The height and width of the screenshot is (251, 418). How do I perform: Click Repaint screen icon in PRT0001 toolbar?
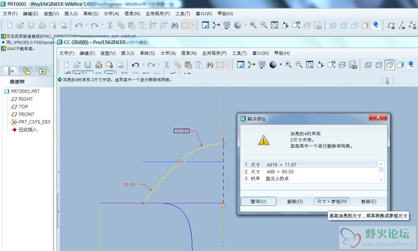click(x=205, y=25)
